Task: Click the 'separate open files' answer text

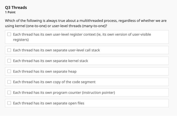Action: pyautogui.click(x=49, y=103)
